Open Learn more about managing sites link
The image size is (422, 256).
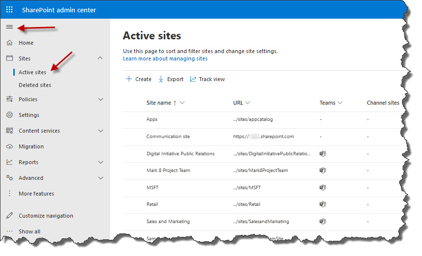pos(165,58)
